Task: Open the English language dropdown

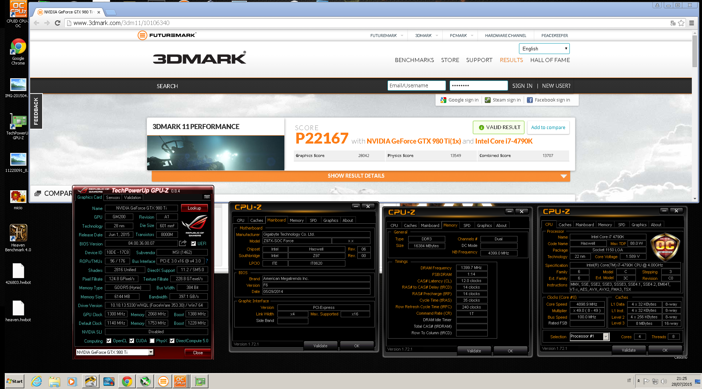Action: coord(544,49)
